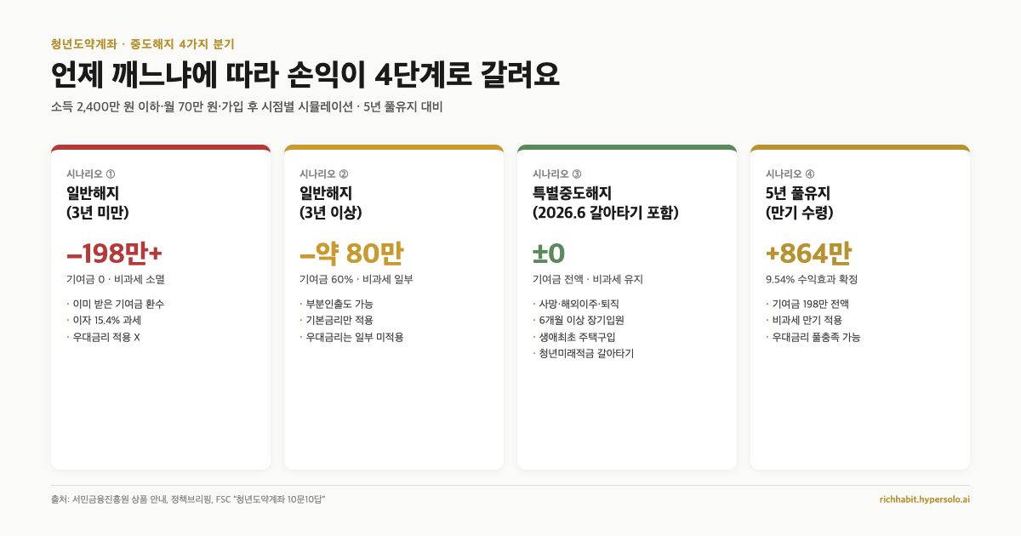Screen dimensions: 1021x536
Task: Click '기여금 60% · 비과세 일부' text
Action: pos(356,279)
